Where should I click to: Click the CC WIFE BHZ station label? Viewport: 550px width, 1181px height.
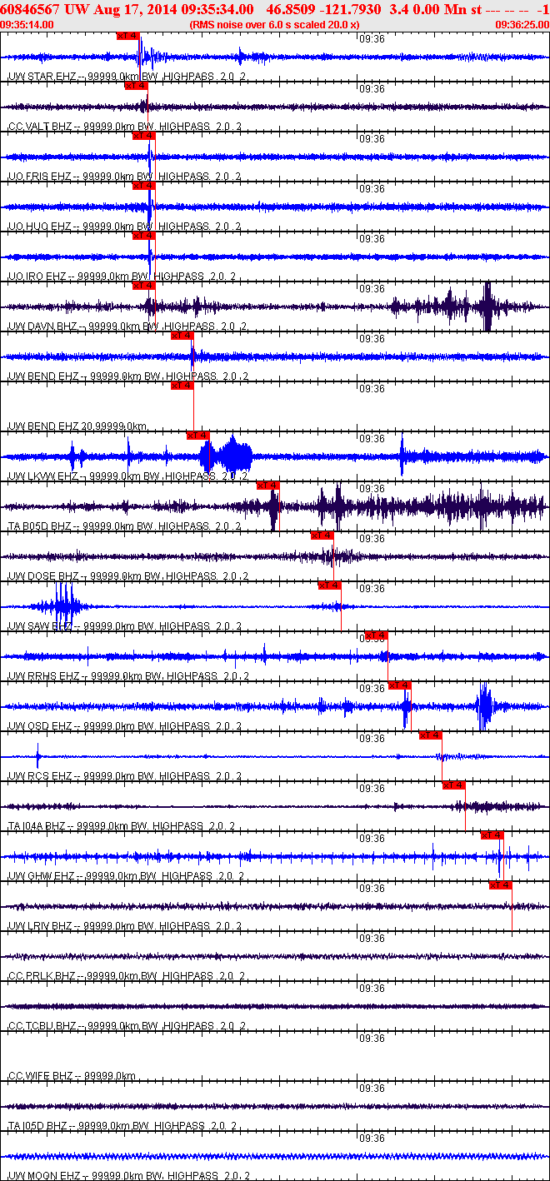click(72, 1076)
